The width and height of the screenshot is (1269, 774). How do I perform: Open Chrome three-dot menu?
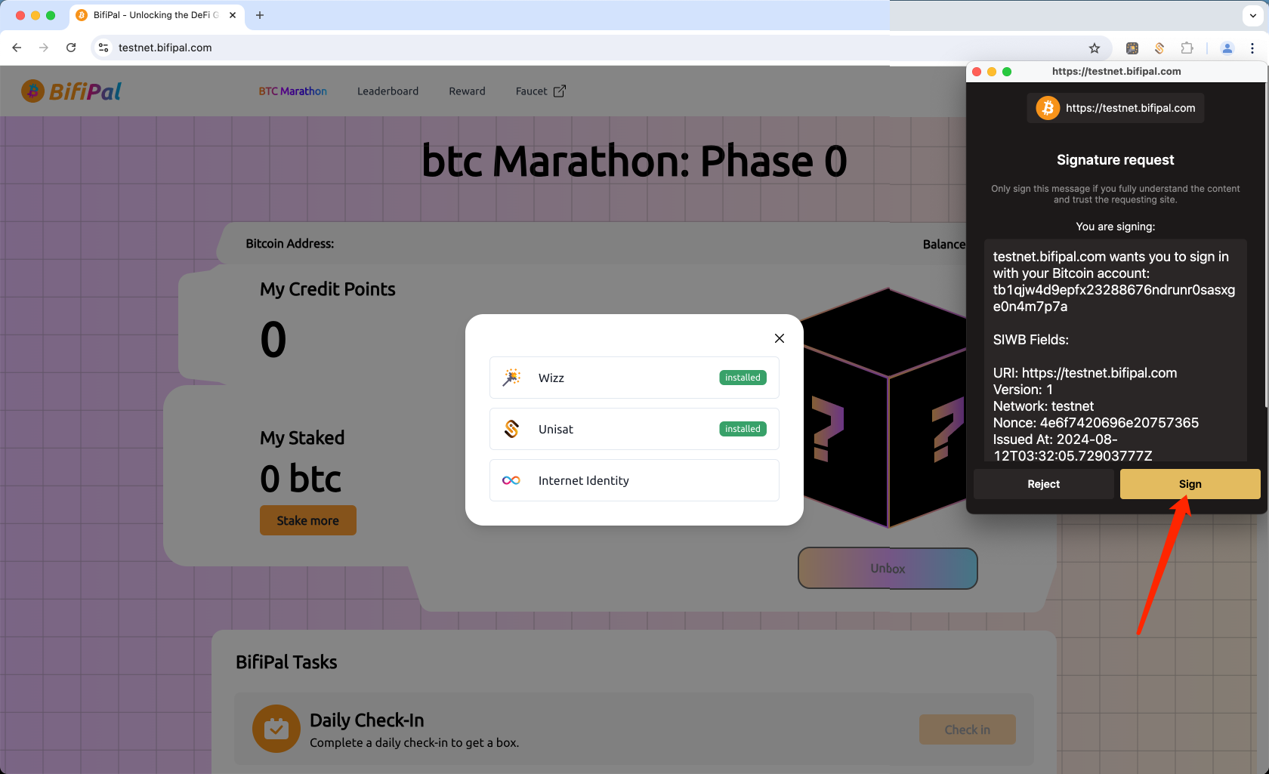(x=1252, y=48)
